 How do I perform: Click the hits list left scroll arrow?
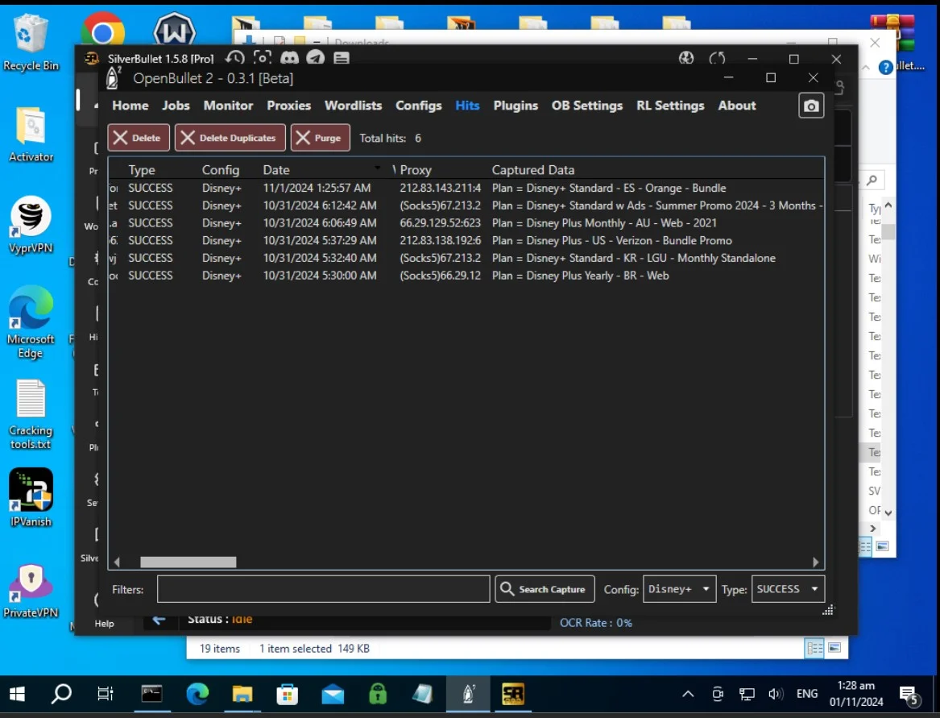pyautogui.click(x=117, y=562)
